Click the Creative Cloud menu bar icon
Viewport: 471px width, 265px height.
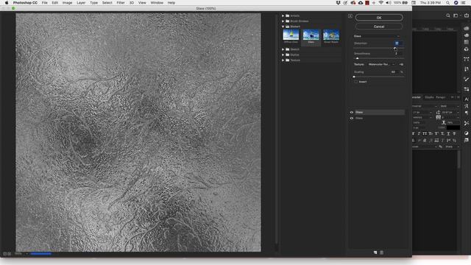(353, 3)
